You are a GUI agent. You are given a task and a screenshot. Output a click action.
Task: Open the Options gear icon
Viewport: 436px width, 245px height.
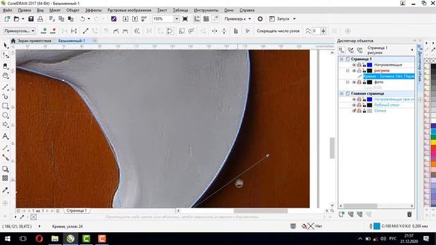pyautogui.click(x=260, y=19)
